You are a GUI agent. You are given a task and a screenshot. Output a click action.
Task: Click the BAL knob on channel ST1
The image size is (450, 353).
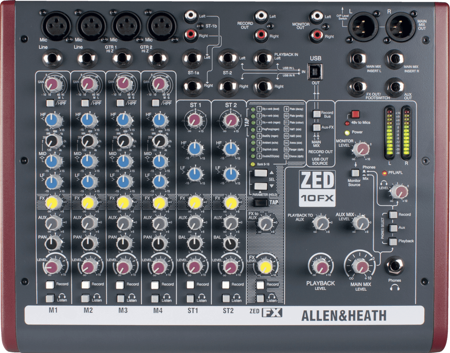click(x=195, y=243)
